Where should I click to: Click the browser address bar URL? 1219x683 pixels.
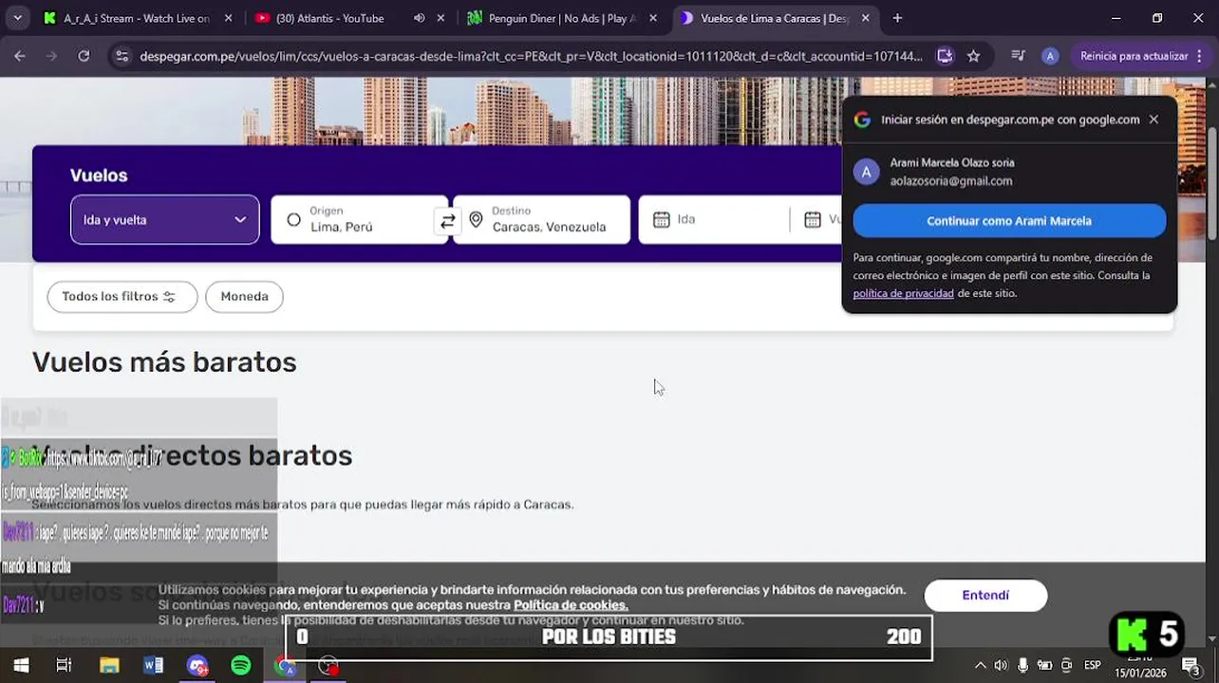pos(531,56)
